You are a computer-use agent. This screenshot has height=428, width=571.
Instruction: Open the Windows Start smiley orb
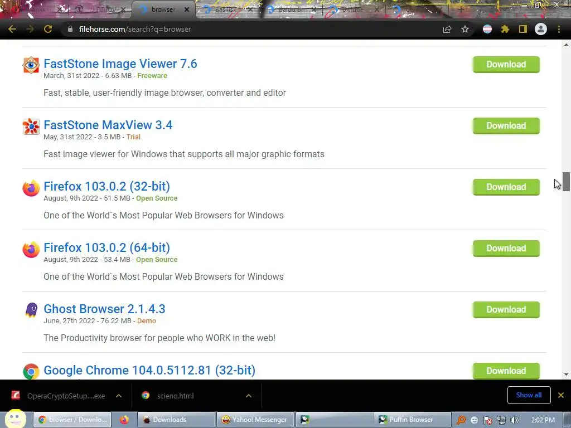tap(15, 419)
